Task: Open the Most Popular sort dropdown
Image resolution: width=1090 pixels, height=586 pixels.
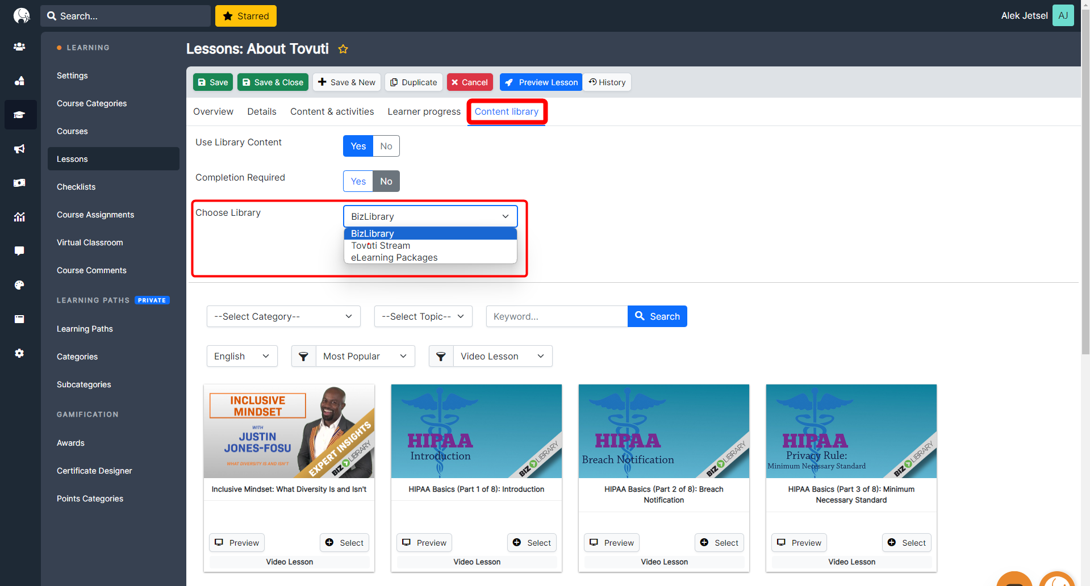Action: (365, 356)
